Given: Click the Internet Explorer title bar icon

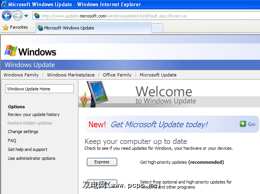Looking at the screenshot, I should tap(4, 4).
